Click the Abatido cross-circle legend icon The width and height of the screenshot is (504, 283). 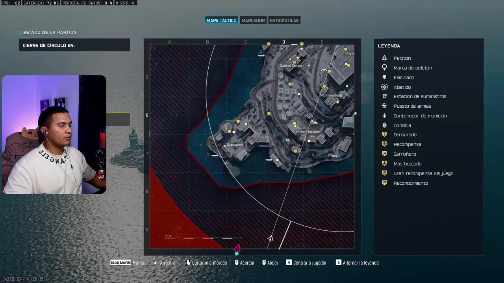click(384, 87)
